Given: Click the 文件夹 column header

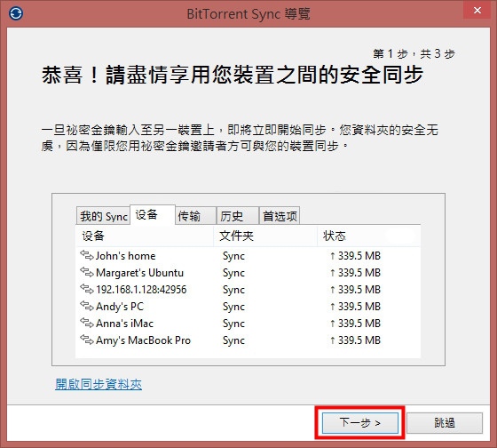Looking at the screenshot, I should [x=265, y=236].
